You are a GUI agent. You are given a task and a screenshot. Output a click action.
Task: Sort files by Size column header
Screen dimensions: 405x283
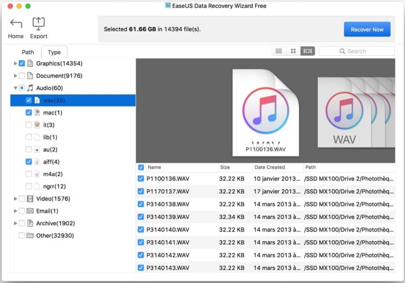coord(235,167)
